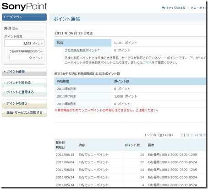Screen dimensions: 208x189
Task: Click the red expiry warning notice
Action: [106, 110]
